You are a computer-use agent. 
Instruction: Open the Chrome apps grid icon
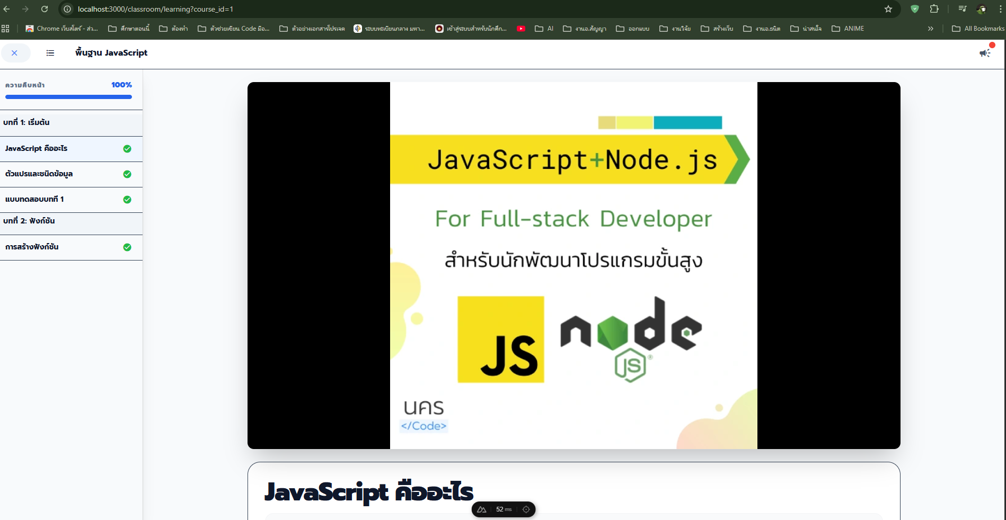point(6,29)
